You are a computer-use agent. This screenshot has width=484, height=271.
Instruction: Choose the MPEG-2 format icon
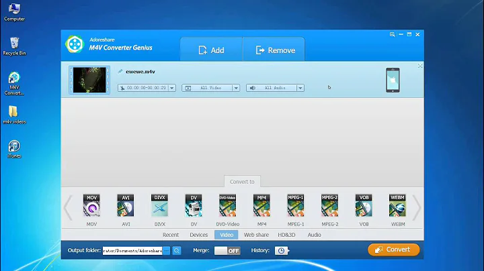click(x=329, y=205)
